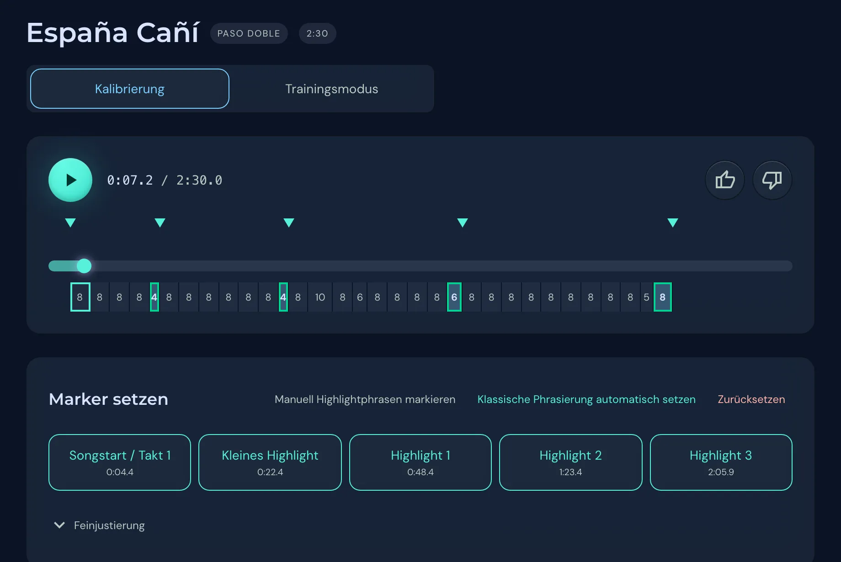
Task: Set the Highlight 3 marker
Action: [721, 462]
